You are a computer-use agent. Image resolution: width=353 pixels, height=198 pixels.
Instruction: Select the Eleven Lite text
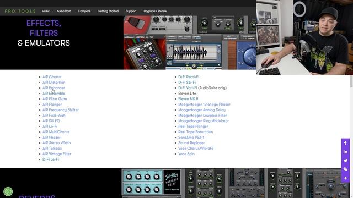click(187, 94)
